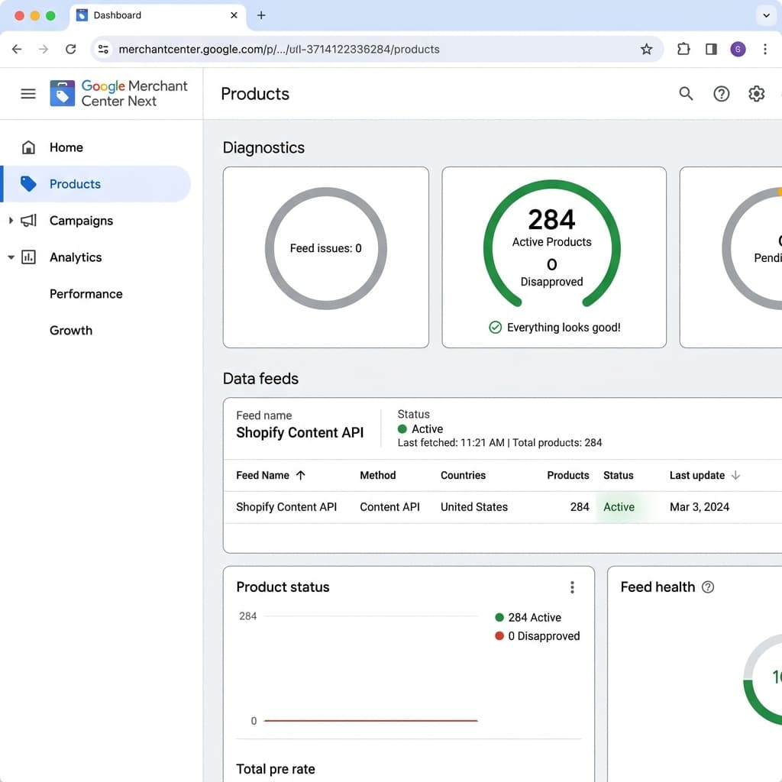
Task: Open the help question mark icon in header
Action: pyautogui.click(x=721, y=94)
